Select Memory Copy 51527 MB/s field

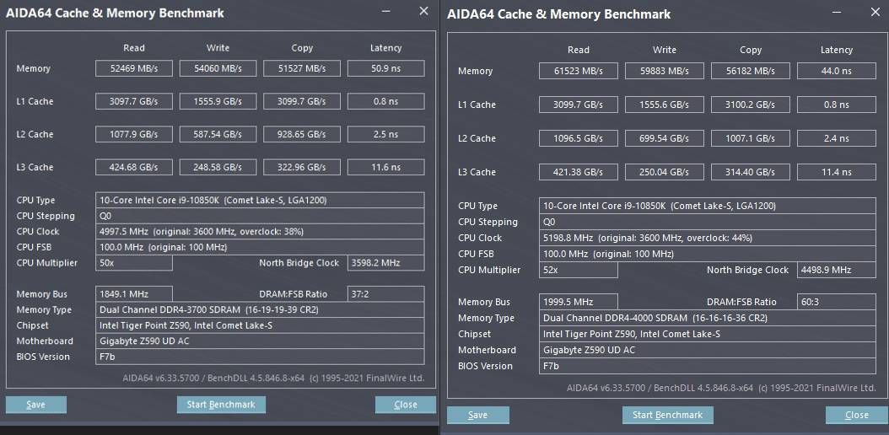(302, 68)
